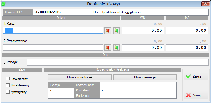Screen dimensions: 211x103
Task: Click WN amount field in Konto row
Action: click(x=143, y=31)
